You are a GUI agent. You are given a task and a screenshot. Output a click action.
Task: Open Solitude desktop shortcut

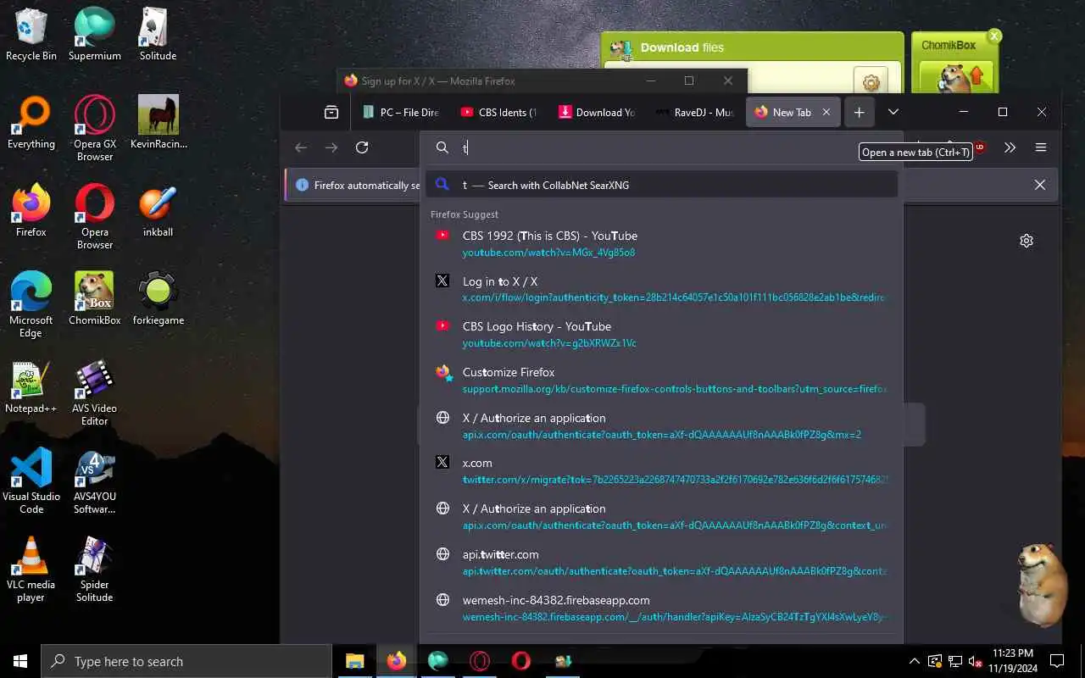pyautogui.click(x=159, y=34)
